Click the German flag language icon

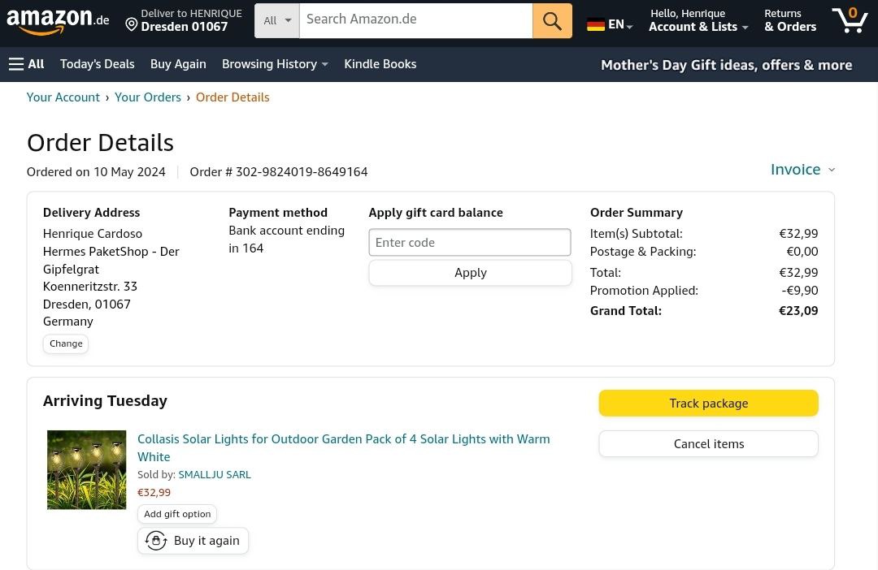click(596, 24)
